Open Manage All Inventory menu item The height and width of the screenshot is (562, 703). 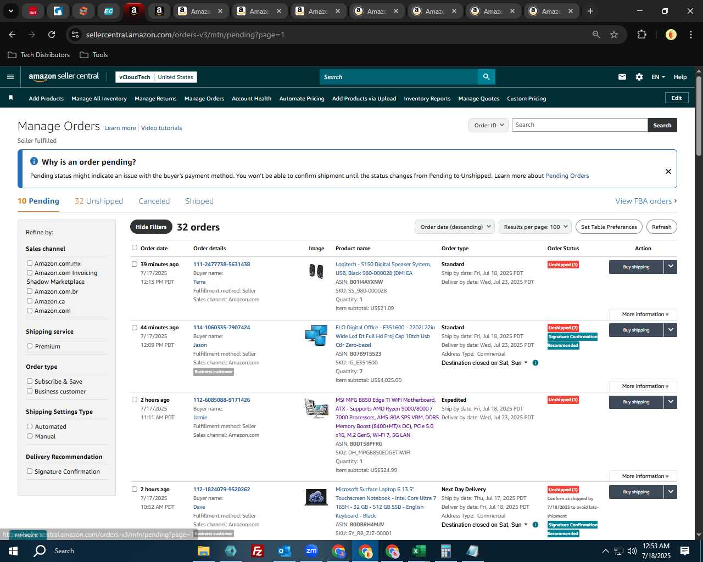click(x=99, y=99)
